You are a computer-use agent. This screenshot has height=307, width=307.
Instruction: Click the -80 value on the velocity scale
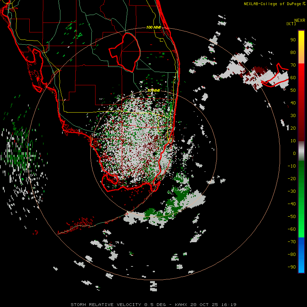tap(292, 254)
